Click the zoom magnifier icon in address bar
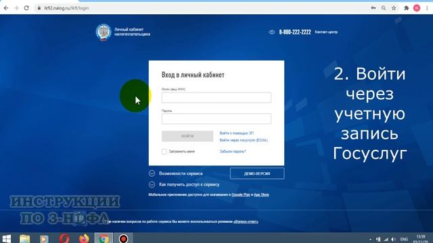The image size is (433, 243). (x=384, y=8)
